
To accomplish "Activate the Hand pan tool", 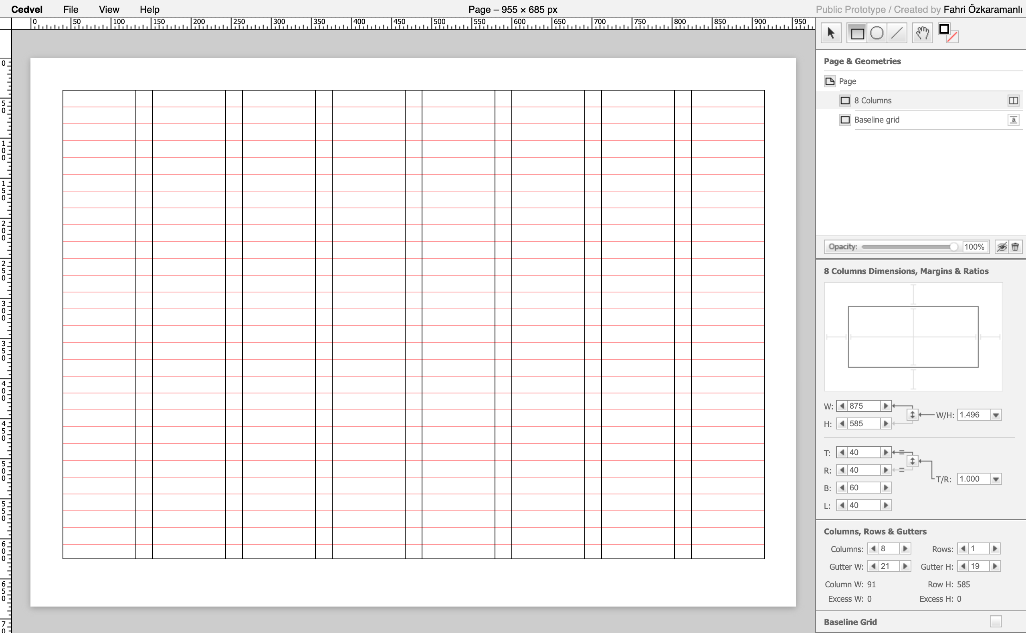I will pyautogui.click(x=922, y=33).
